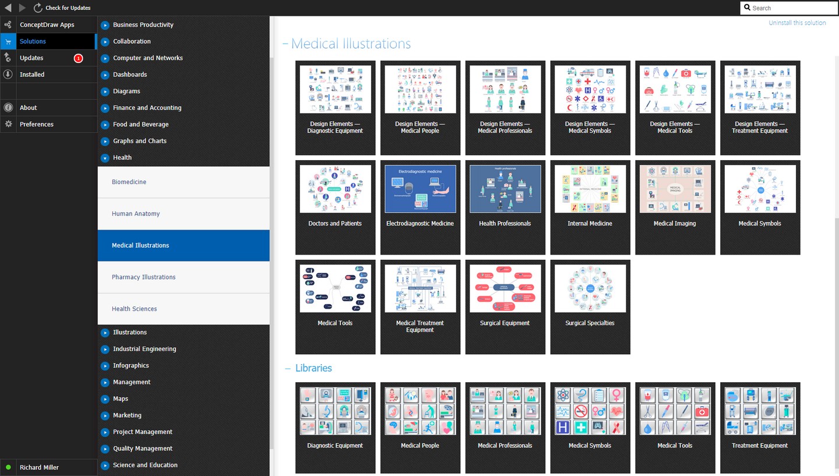Select the Health Sciences solution
The height and width of the screenshot is (476, 839).
[x=184, y=309]
